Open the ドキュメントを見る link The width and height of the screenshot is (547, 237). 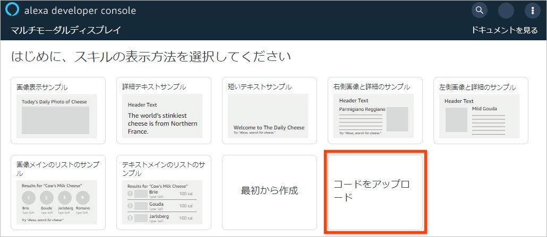505,30
